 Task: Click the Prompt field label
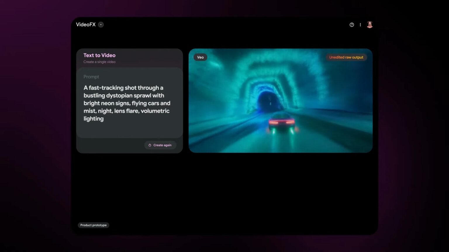click(x=91, y=77)
